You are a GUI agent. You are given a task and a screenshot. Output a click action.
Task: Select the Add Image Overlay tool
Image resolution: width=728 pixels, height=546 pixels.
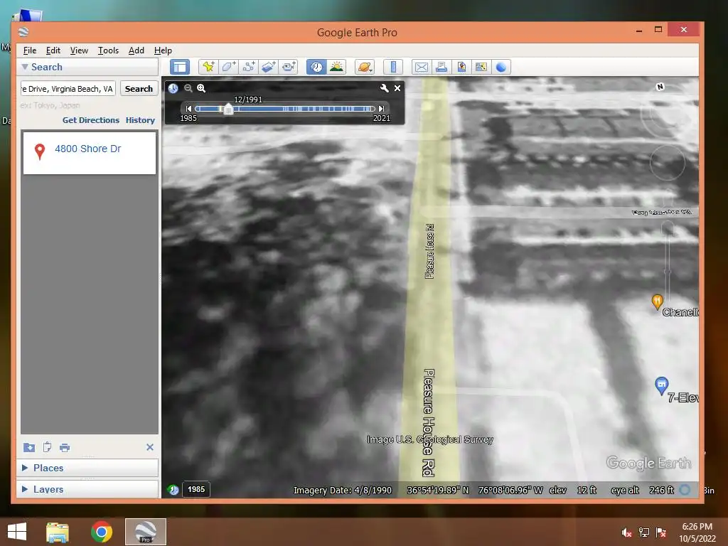pyautogui.click(x=268, y=67)
